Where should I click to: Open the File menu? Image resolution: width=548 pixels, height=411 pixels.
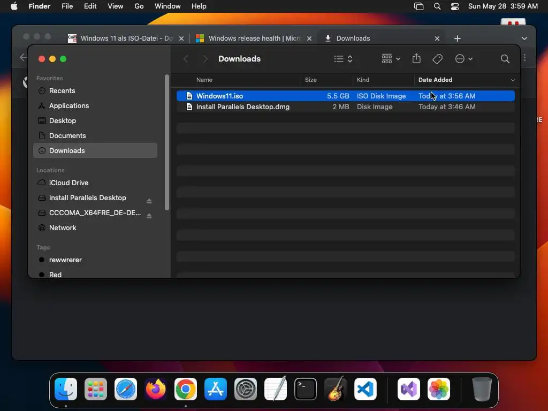click(67, 6)
